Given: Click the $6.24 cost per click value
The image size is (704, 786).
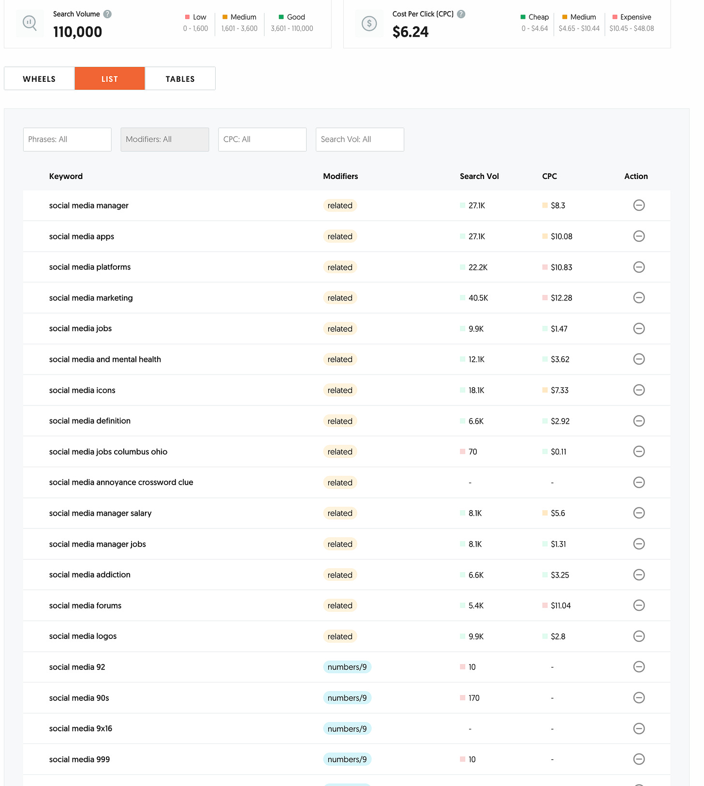Looking at the screenshot, I should pos(411,32).
